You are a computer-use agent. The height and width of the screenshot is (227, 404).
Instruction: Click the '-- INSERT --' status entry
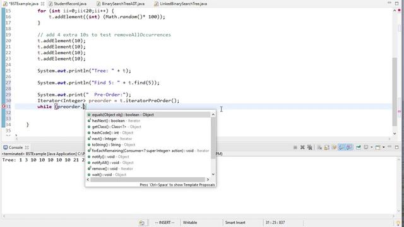tap(165, 223)
